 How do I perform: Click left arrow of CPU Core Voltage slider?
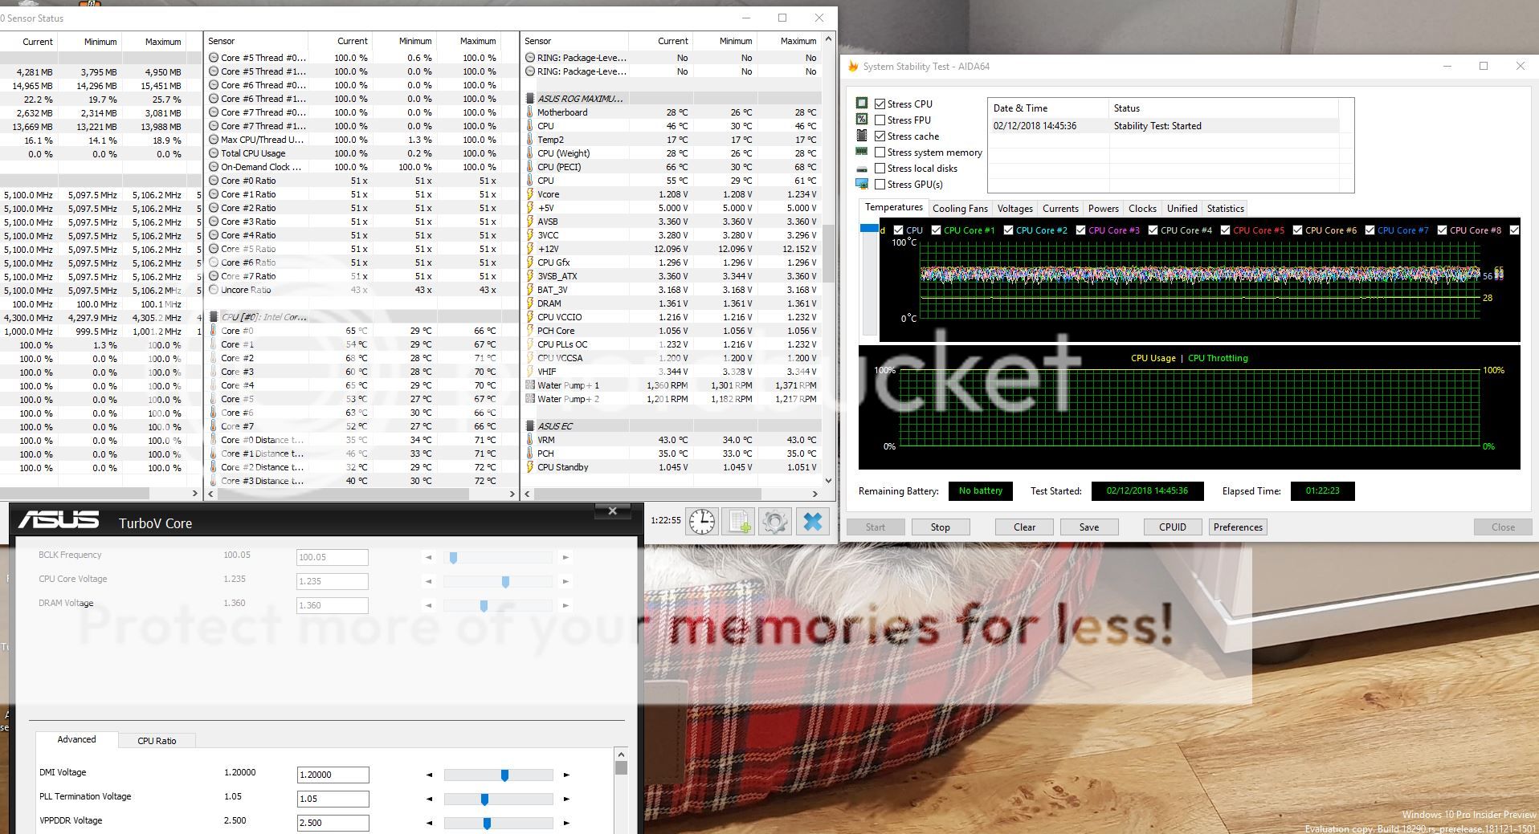coord(428,581)
